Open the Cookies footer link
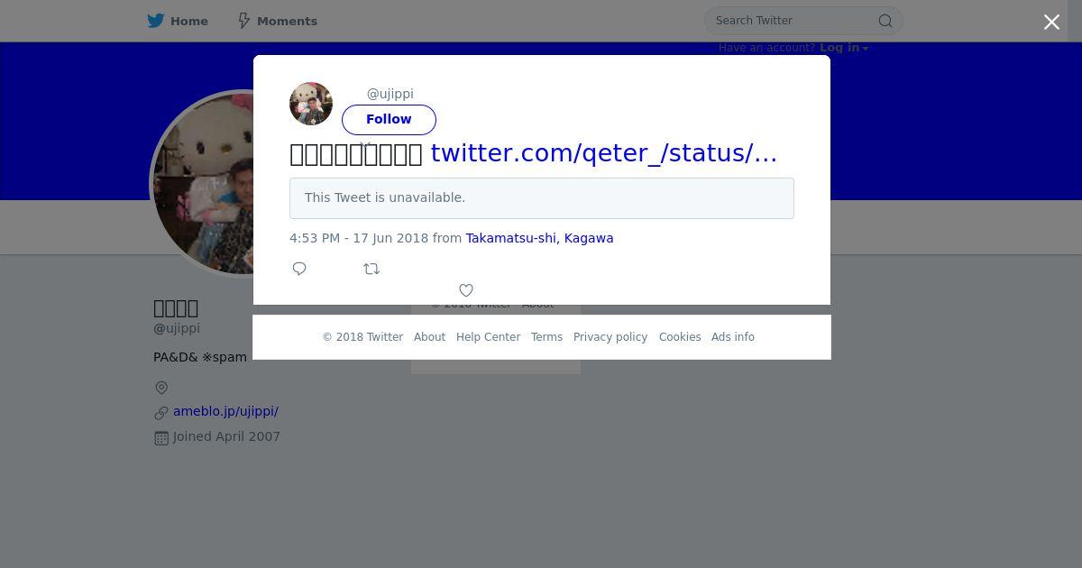Image resolution: width=1082 pixels, height=568 pixels. [x=680, y=337]
